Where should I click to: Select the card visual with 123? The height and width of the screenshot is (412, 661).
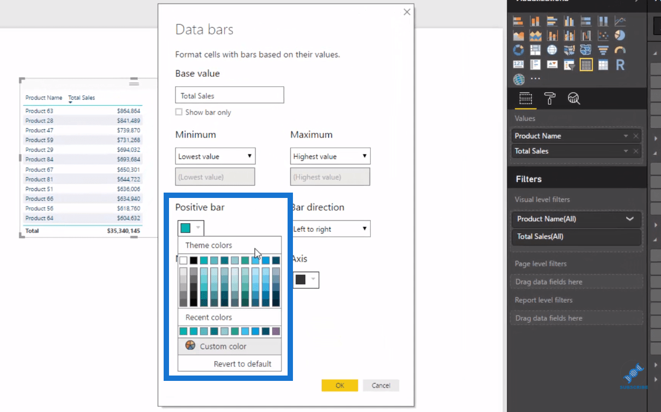tap(518, 65)
